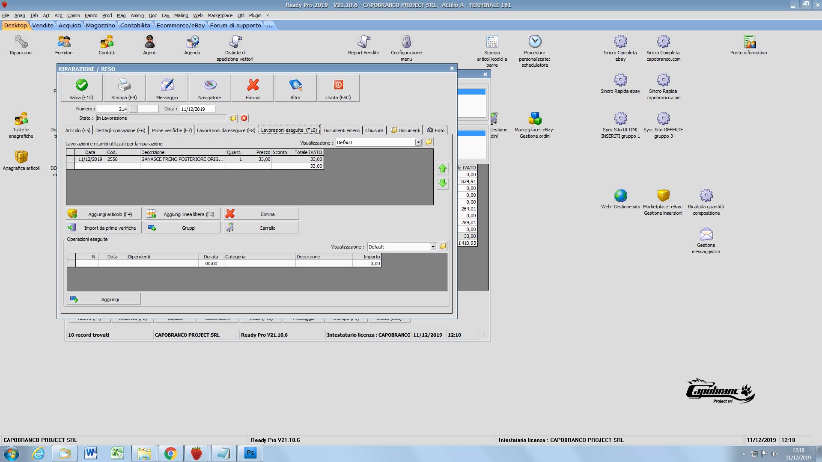Launch Sincro Completa capobranco.com
The height and width of the screenshot is (462, 822).
[x=663, y=48]
